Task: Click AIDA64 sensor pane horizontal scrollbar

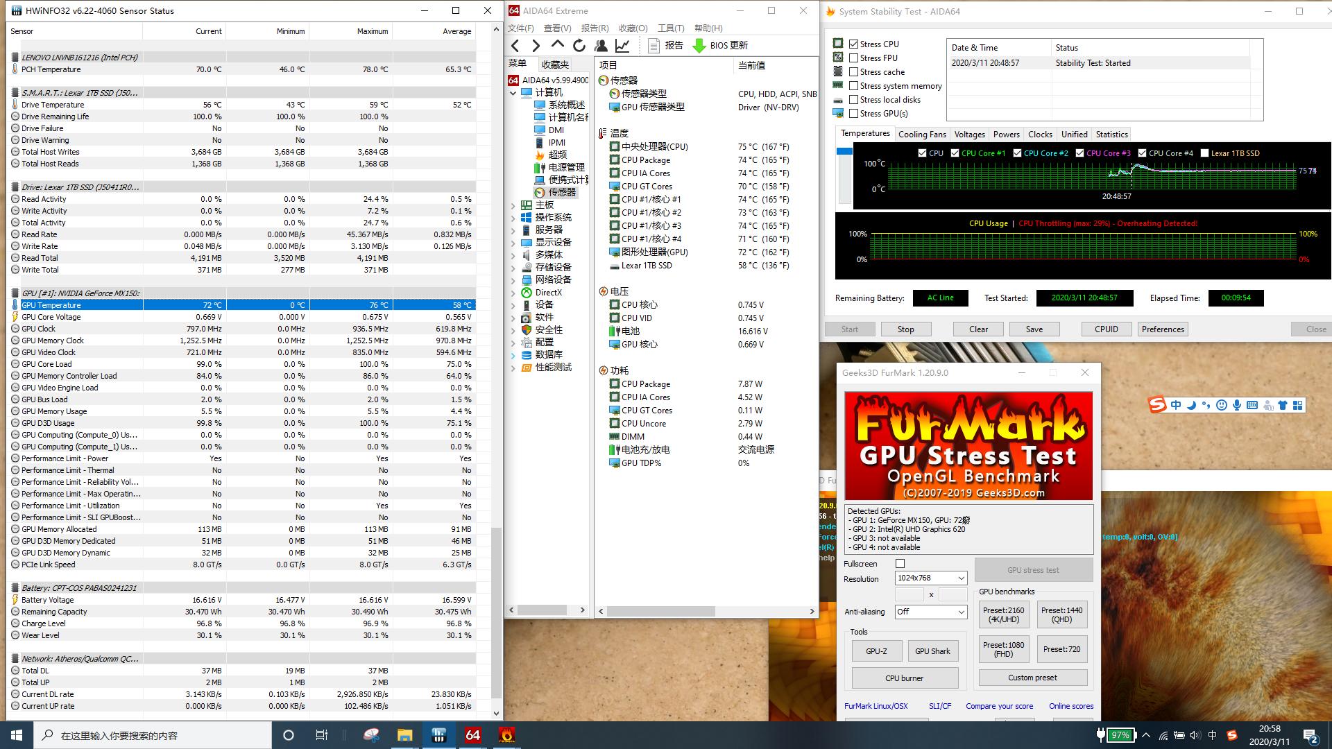Action: pyautogui.click(x=660, y=611)
